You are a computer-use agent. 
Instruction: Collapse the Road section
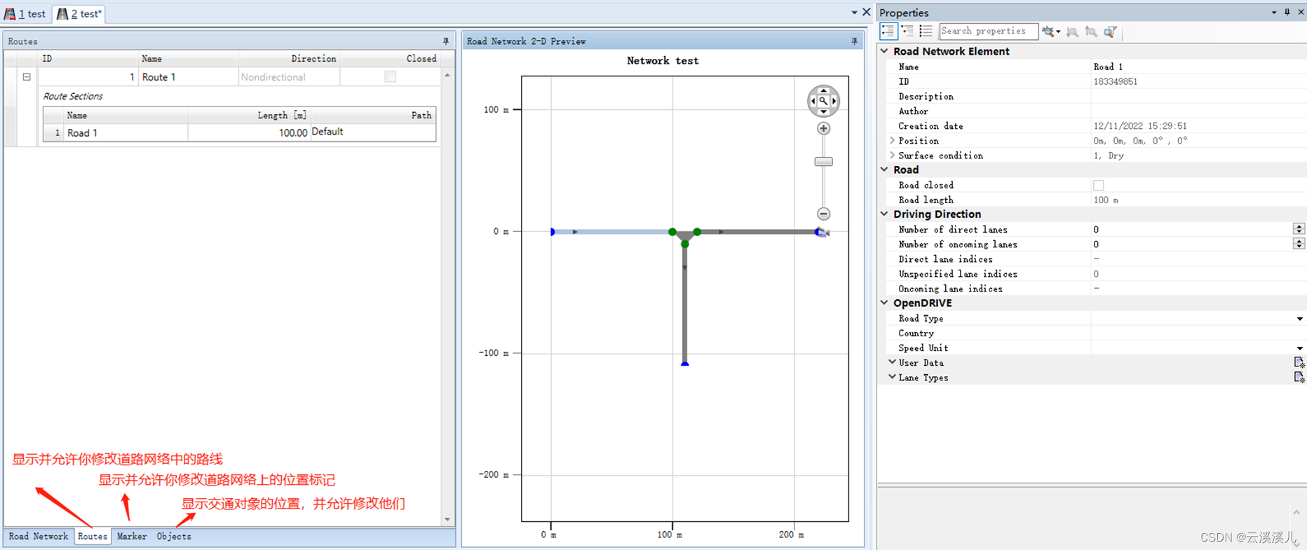tap(885, 170)
